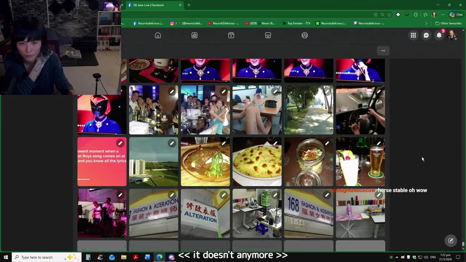The image size is (466, 262).
Task: Open the taskbar clock 7:22 pm
Action: click(x=445, y=257)
